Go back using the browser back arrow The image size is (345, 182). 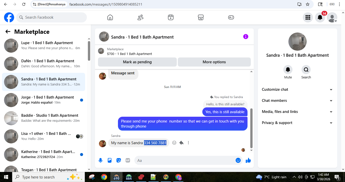coord(6,4)
